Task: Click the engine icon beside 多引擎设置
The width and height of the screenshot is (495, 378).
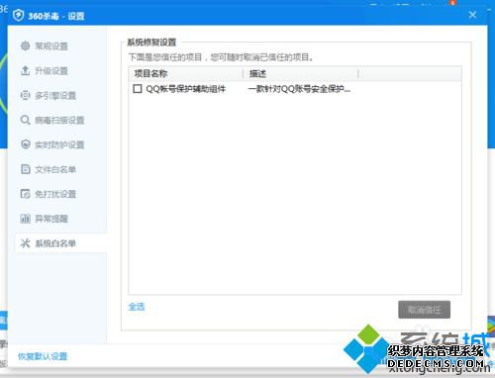Action: click(x=25, y=95)
